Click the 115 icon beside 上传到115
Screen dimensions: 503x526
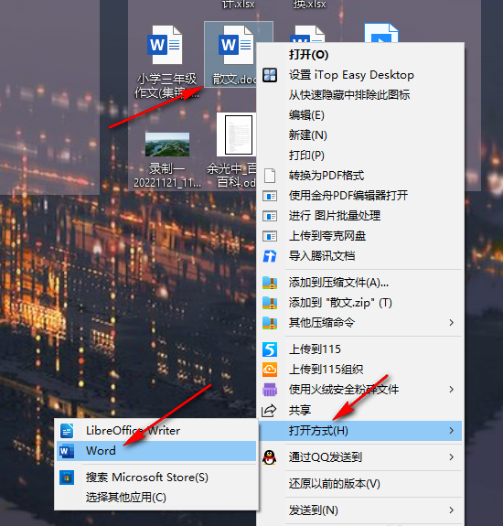click(270, 349)
